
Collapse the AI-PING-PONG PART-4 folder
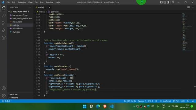19,12
